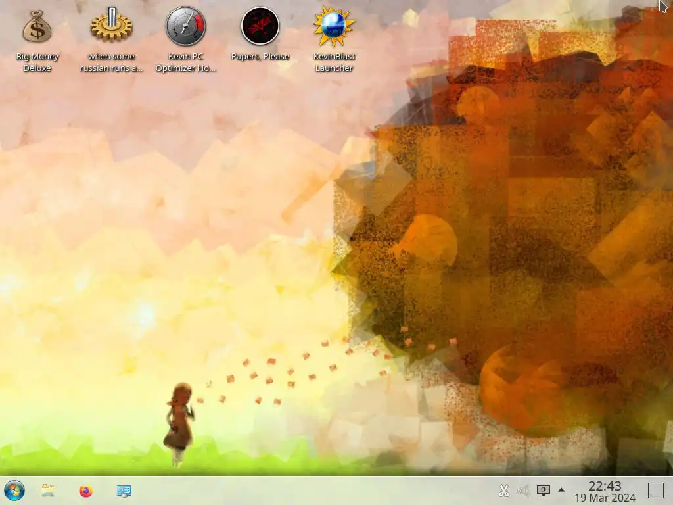
Task: Select the "KevinBlast Launcher" label text
Action: pyautogui.click(x=334, y=62)
